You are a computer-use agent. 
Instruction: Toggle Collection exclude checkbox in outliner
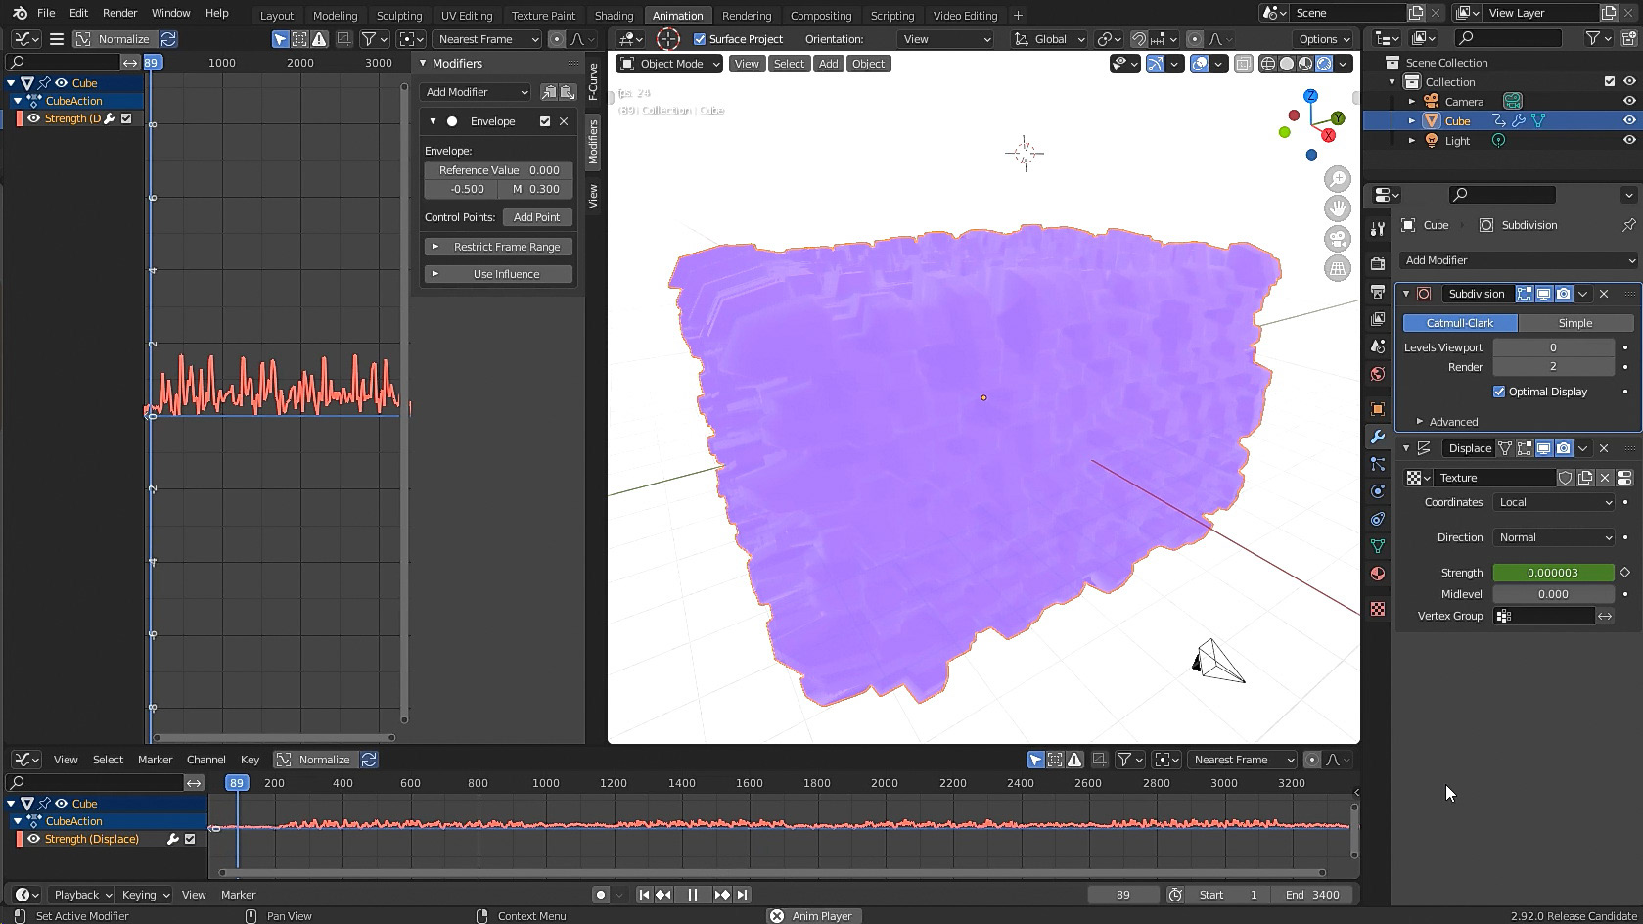pyautogui.click(x=1610, y=82)
